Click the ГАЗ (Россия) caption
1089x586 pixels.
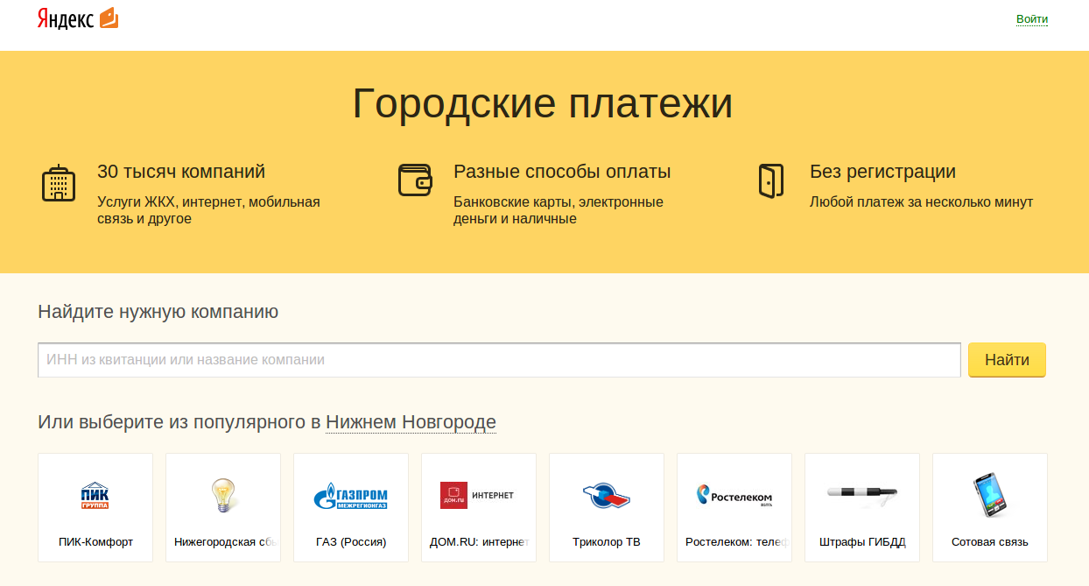351,542
